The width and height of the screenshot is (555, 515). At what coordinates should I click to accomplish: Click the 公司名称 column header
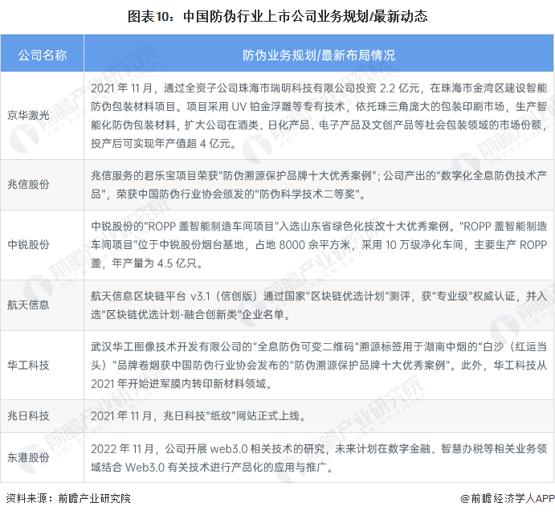[x=42, y=54]
